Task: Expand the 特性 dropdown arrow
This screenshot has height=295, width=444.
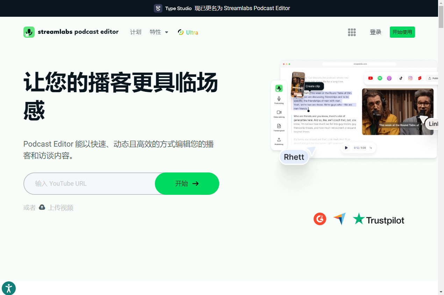Action: tap(166, 32)
